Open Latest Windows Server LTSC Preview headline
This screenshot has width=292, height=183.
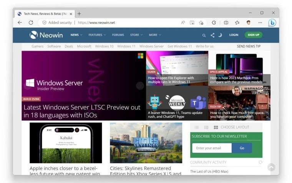pos(82,111)
